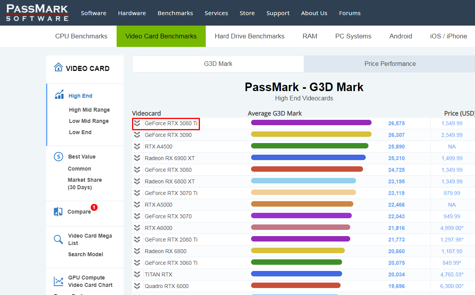Open GeForce RTX 3090 videocard link
This screenshot has width=475, height=295.
pos(168,135)
